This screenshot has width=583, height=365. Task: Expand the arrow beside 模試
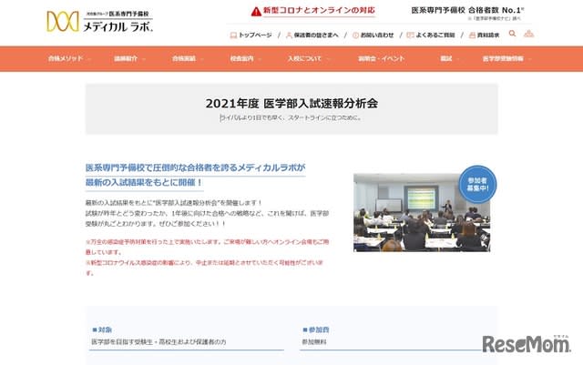458,59
